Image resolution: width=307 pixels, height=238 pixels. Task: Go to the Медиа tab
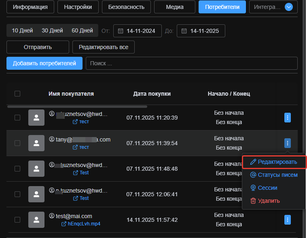tap(175, 7)
